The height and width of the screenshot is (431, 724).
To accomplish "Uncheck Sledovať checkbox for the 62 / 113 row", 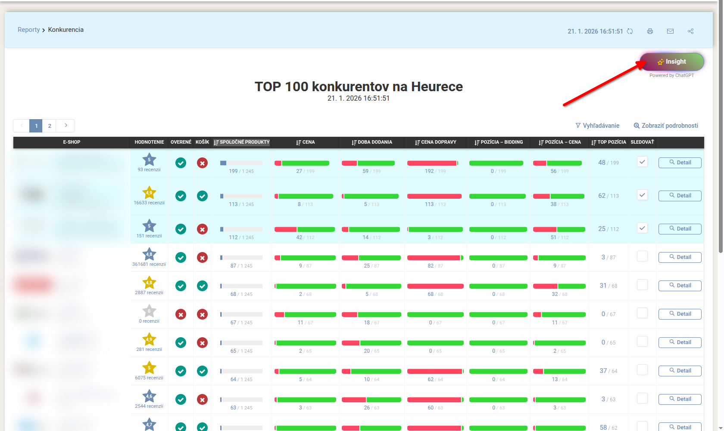I will pyautogui.click(x=642, y=195).
